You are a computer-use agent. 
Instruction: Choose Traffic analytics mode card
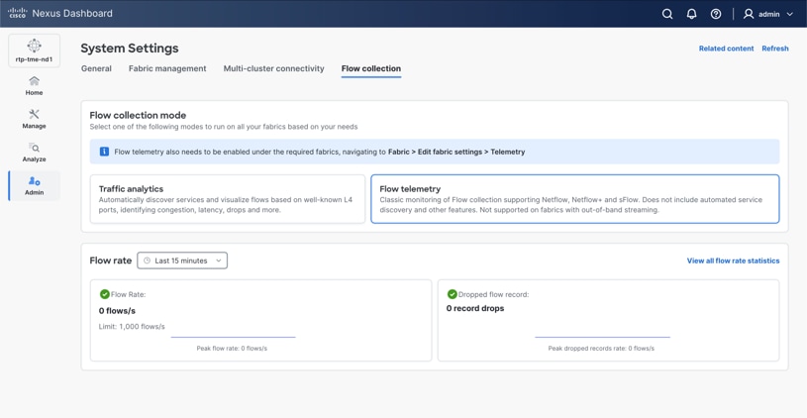tap(228, 199)
